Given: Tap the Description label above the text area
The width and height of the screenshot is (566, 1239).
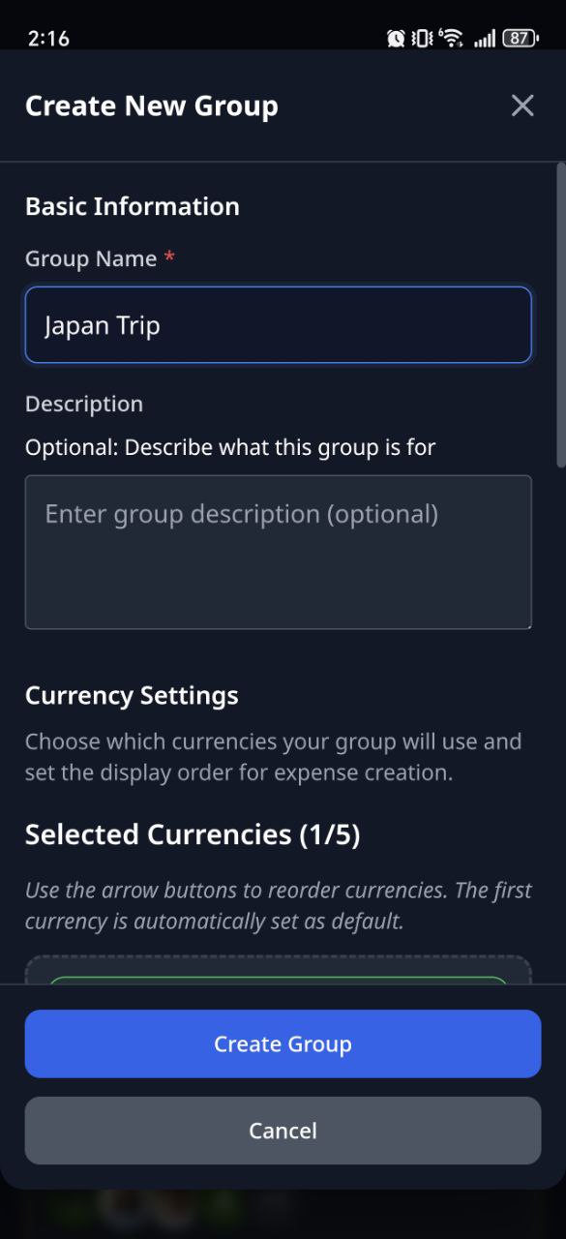Looking at the screenshot, I should (x=84, y=404).
